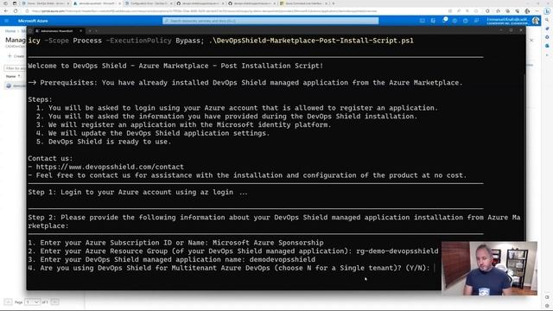Close the Administrator PowerShell terminal tab

(x=80, y=31)
